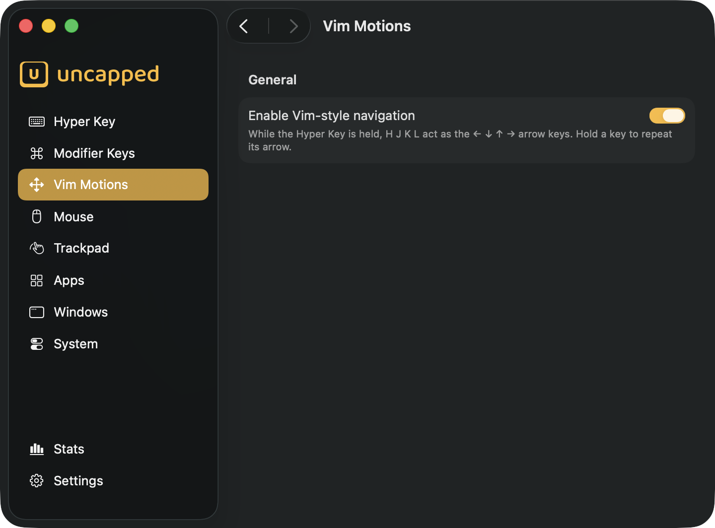Open the Windows section

point(113,312)
